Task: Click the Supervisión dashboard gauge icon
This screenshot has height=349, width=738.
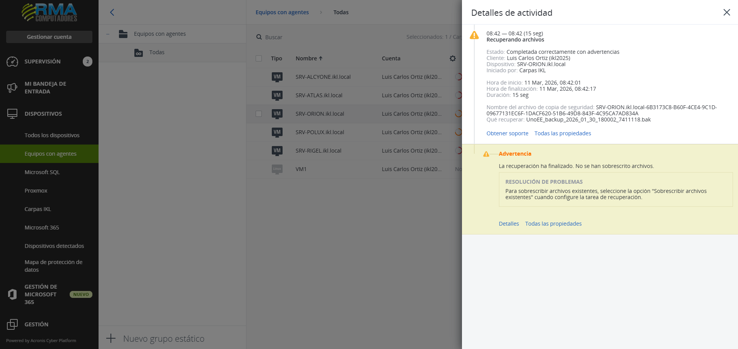Action: 12,61
